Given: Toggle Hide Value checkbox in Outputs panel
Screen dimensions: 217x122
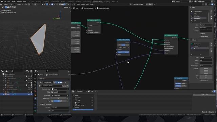Looking at the screenshot, I should coord(200,81).
